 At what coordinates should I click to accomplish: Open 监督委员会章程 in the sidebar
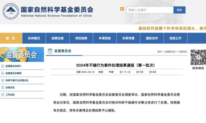click(14, 73)
